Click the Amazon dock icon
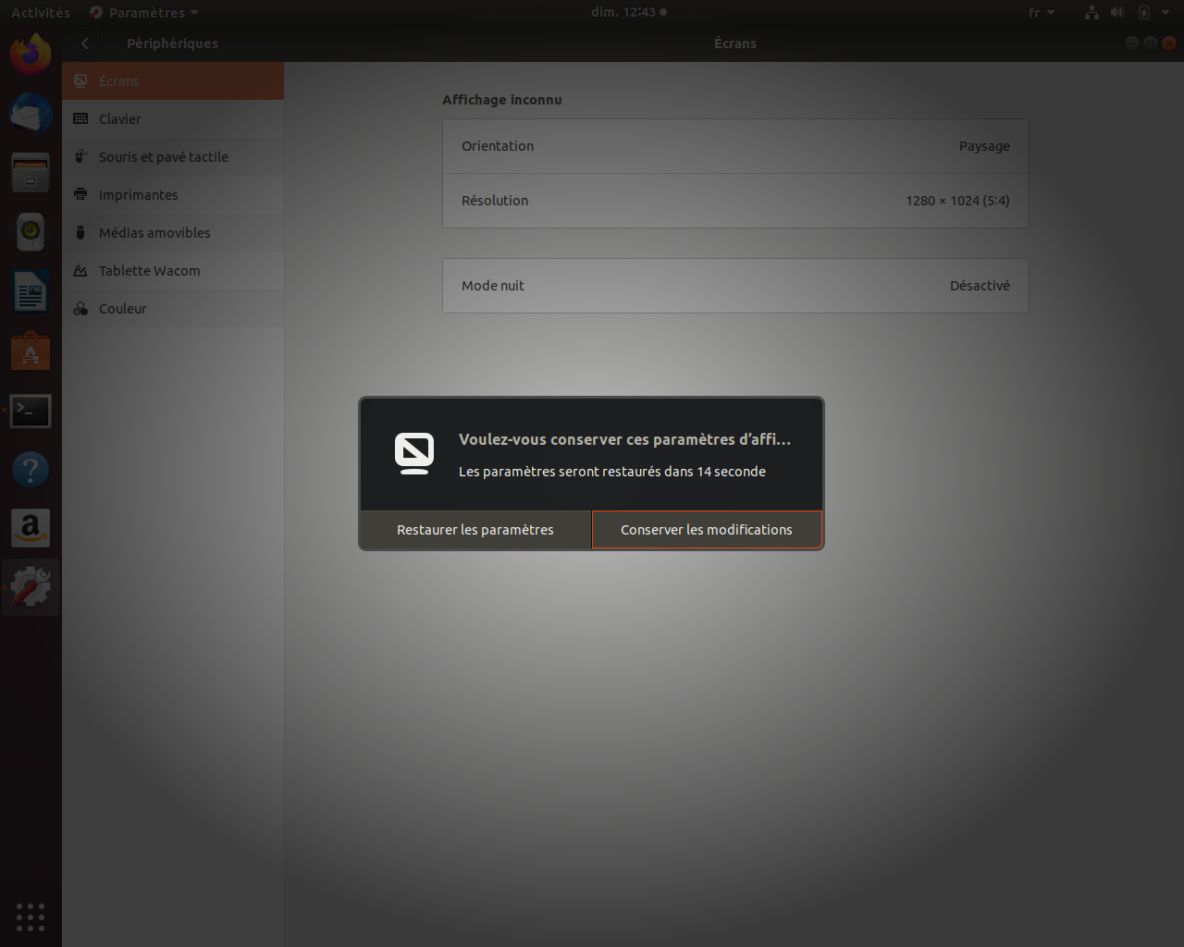Image resolution: width=1184 pixels, height=947 pixels. (x=31, y=528)
